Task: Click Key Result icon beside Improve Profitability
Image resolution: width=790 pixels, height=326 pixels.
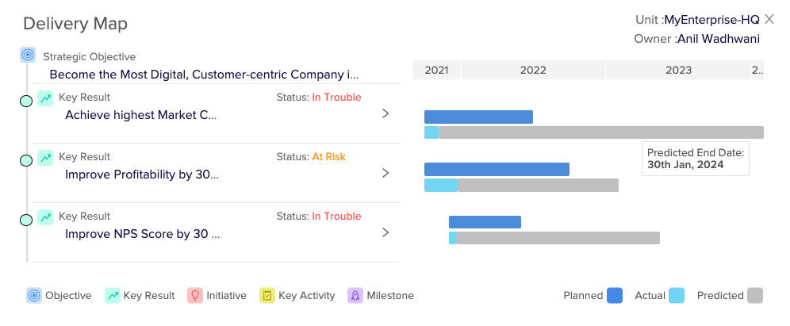Action: click(45, 158)
